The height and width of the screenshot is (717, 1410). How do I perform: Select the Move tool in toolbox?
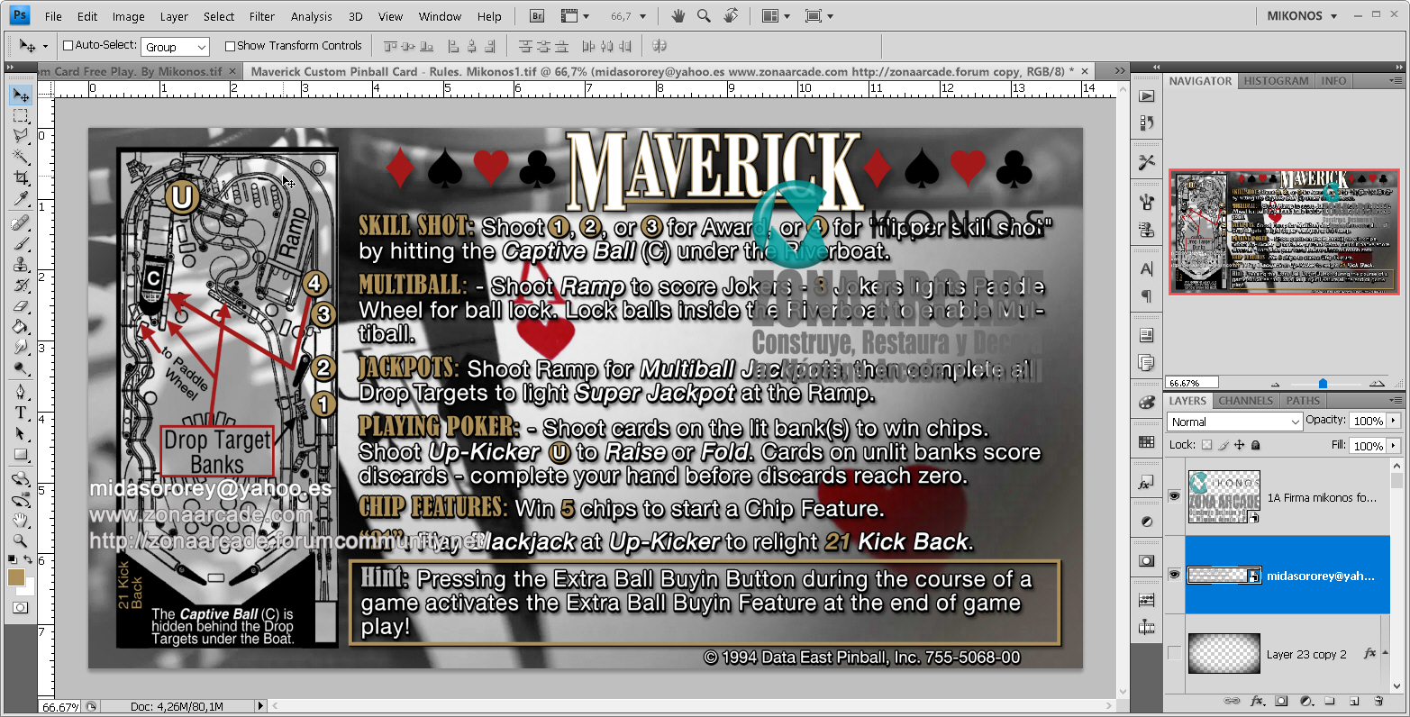click(x=21, y=95)
